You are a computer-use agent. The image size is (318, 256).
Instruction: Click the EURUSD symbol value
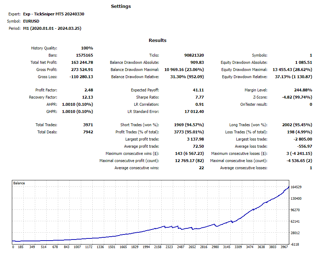[31, 21]
